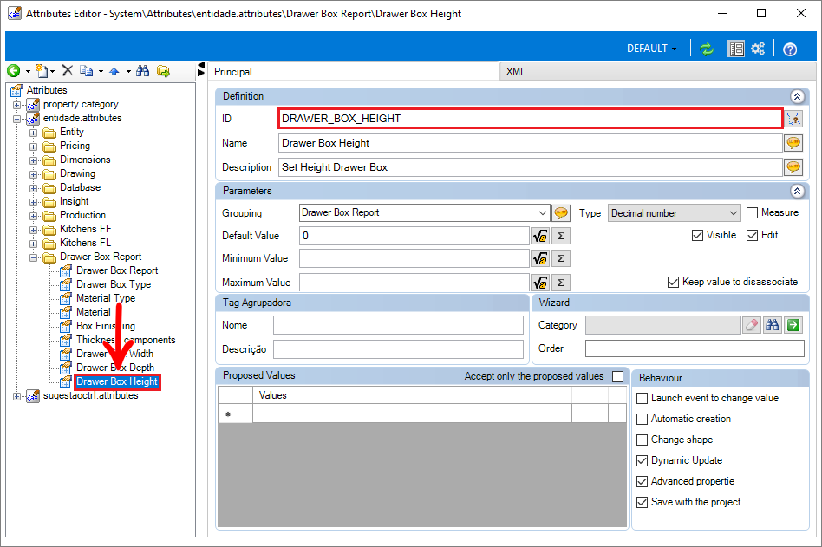Image resolution: width=822 pixels, height=547 pixels.
Task: Select the Drawer Box Width tree item
Action: click(114, 354)
